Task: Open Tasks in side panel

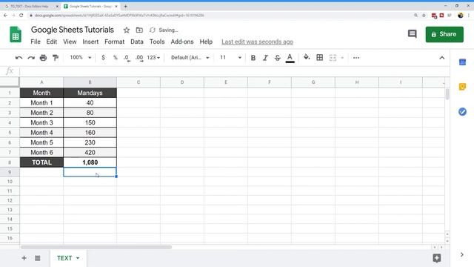Action: (462, 112)
